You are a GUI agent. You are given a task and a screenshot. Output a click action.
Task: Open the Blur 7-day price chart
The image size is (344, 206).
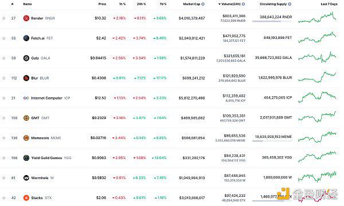click(317, 77)
